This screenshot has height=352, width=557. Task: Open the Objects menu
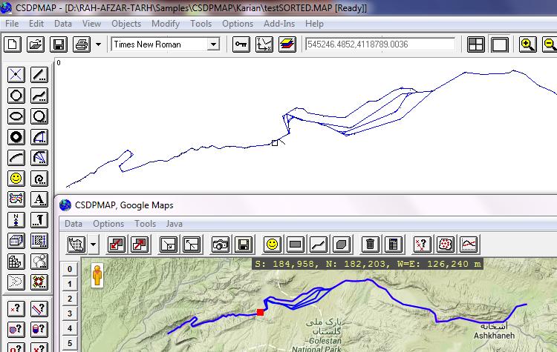click(126, 24)
